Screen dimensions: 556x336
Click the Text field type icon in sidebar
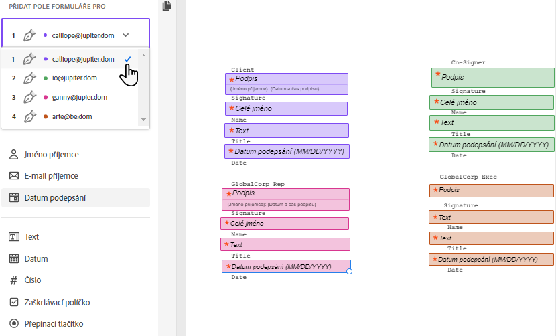(x=13, y=237)
